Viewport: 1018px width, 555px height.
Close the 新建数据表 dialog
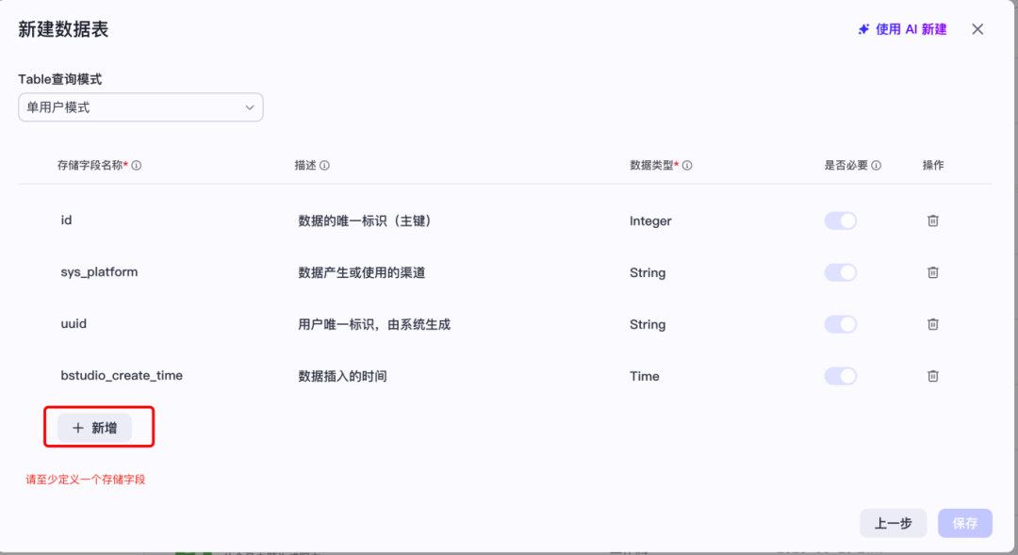click(x=977, y=29)
